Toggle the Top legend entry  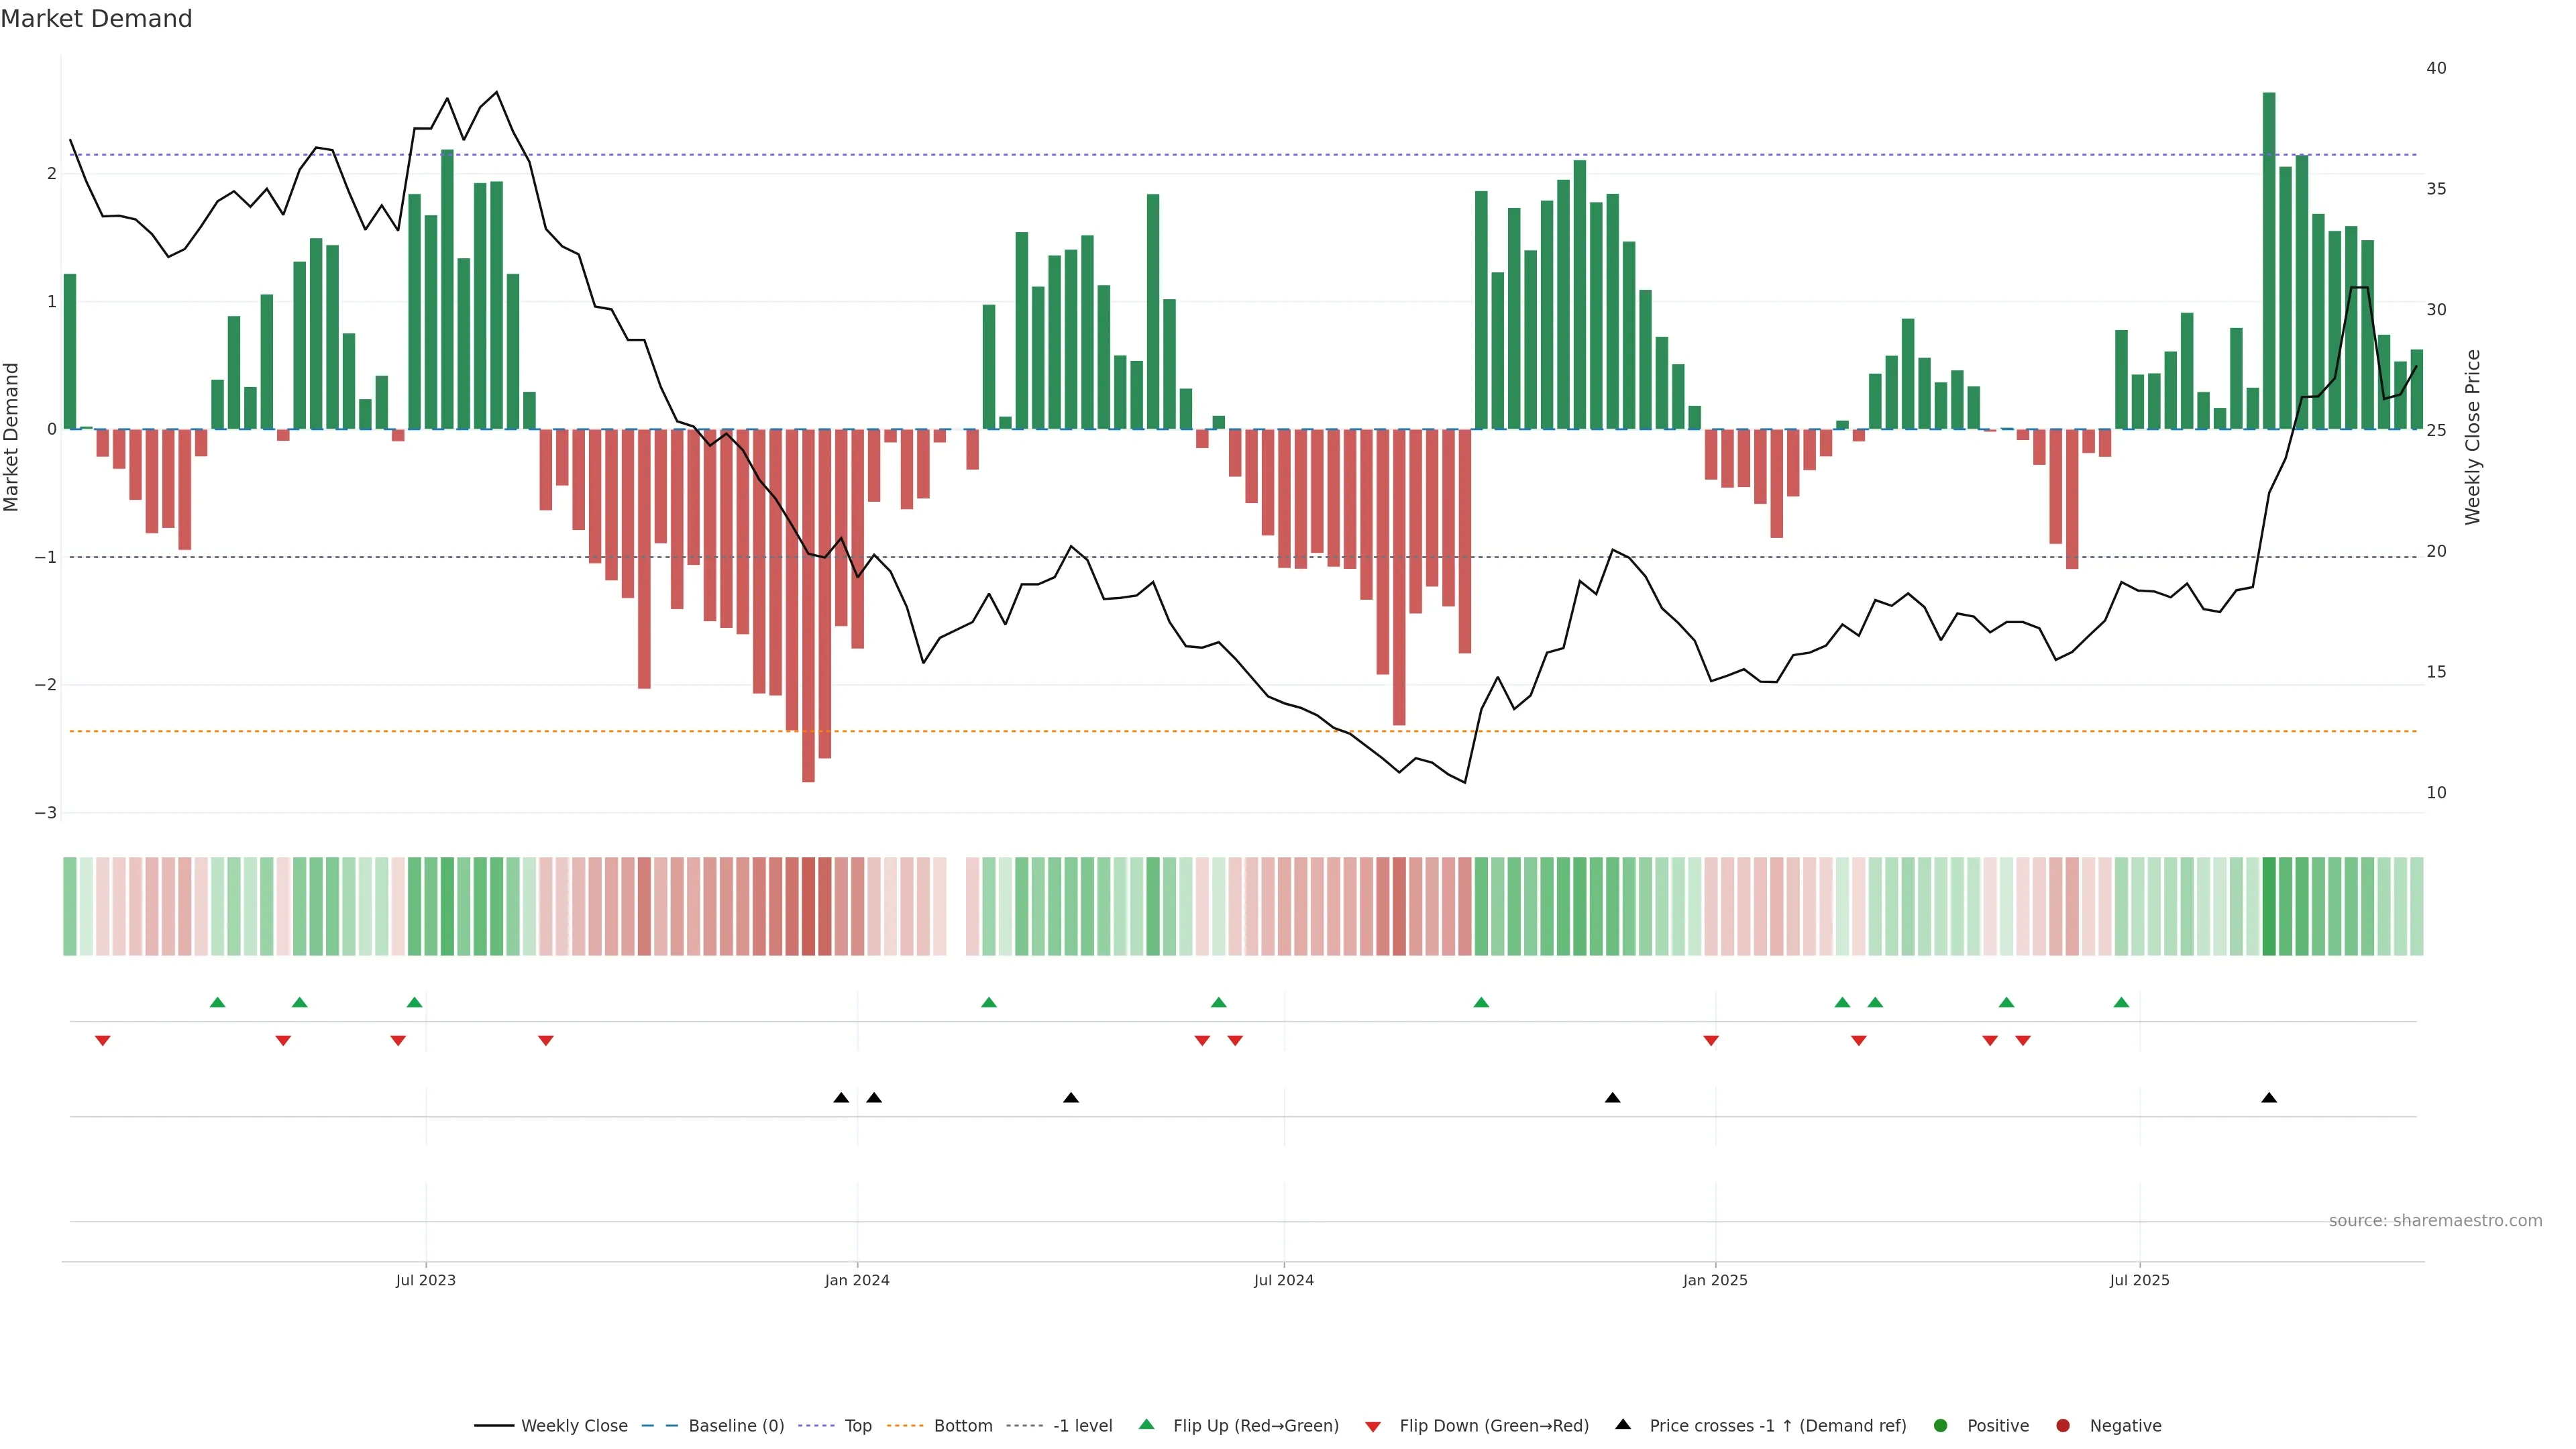coord(857,1425)
